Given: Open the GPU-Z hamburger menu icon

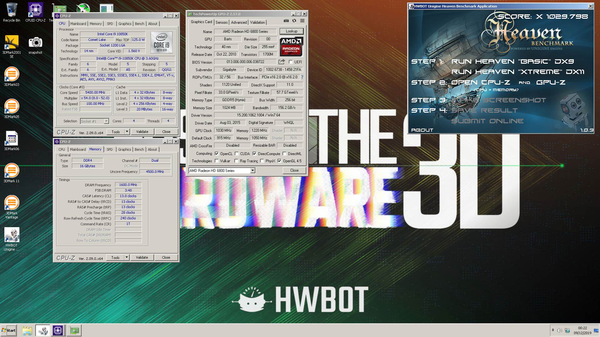Looking at the screenshot, I should 302,21.
